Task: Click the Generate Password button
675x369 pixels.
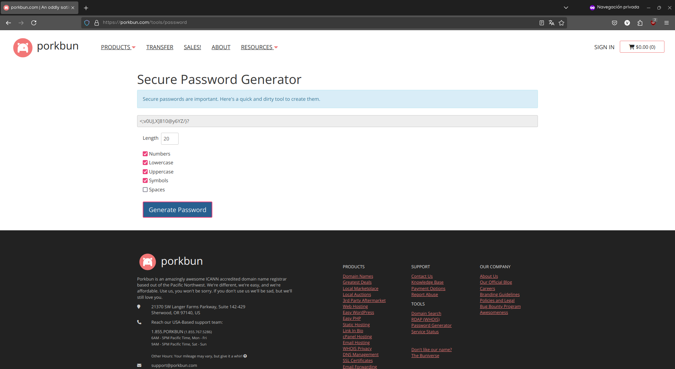Action: 178,210
